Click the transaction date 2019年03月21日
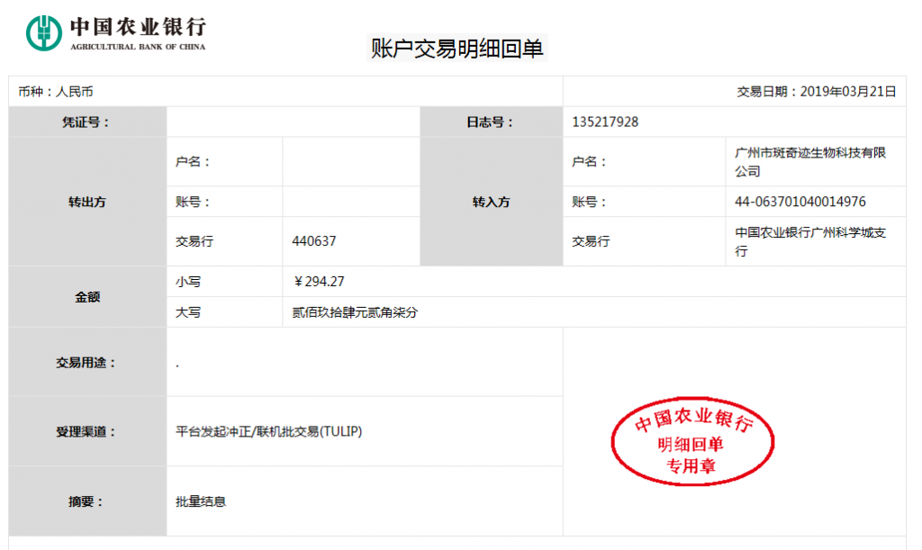Image resolution: width=922 pixels, height=550 pixels. (847, 92)
